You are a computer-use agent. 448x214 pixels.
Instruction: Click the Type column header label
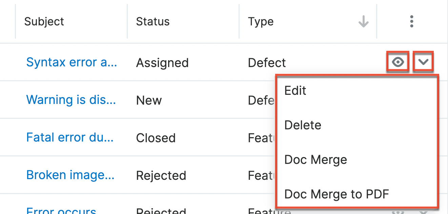[x=261, y=22]
